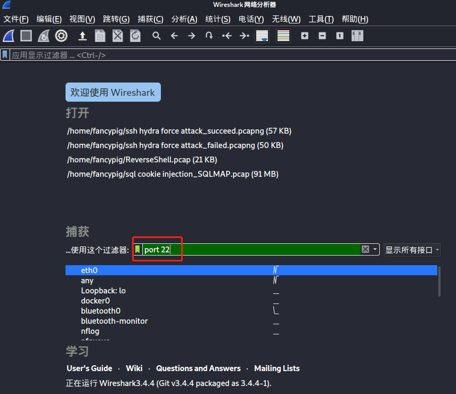Reload this capture file icon
Screen dimensions: 456x394
(x=135, y=36)
